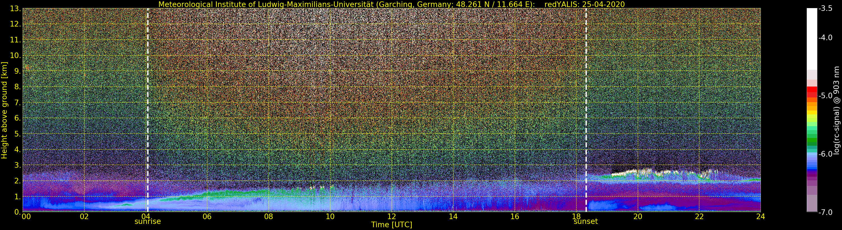Click the '-7.0' colorbar tick label
The height and width of the screenshot is (230, 842).
click(825, 212)
